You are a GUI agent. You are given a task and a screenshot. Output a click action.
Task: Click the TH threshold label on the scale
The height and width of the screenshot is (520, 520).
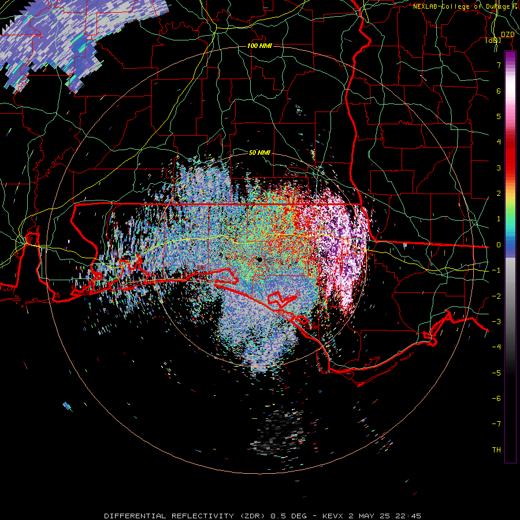click(x=496, y=450)
